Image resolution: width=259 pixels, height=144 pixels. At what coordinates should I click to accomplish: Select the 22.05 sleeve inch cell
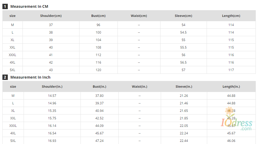184,126
